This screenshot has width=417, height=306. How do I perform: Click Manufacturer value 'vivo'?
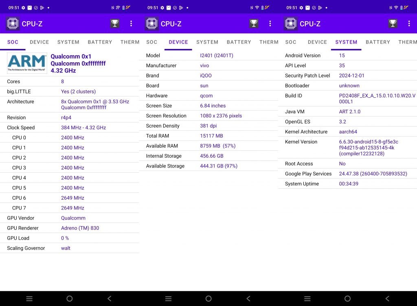click(204, 66)
